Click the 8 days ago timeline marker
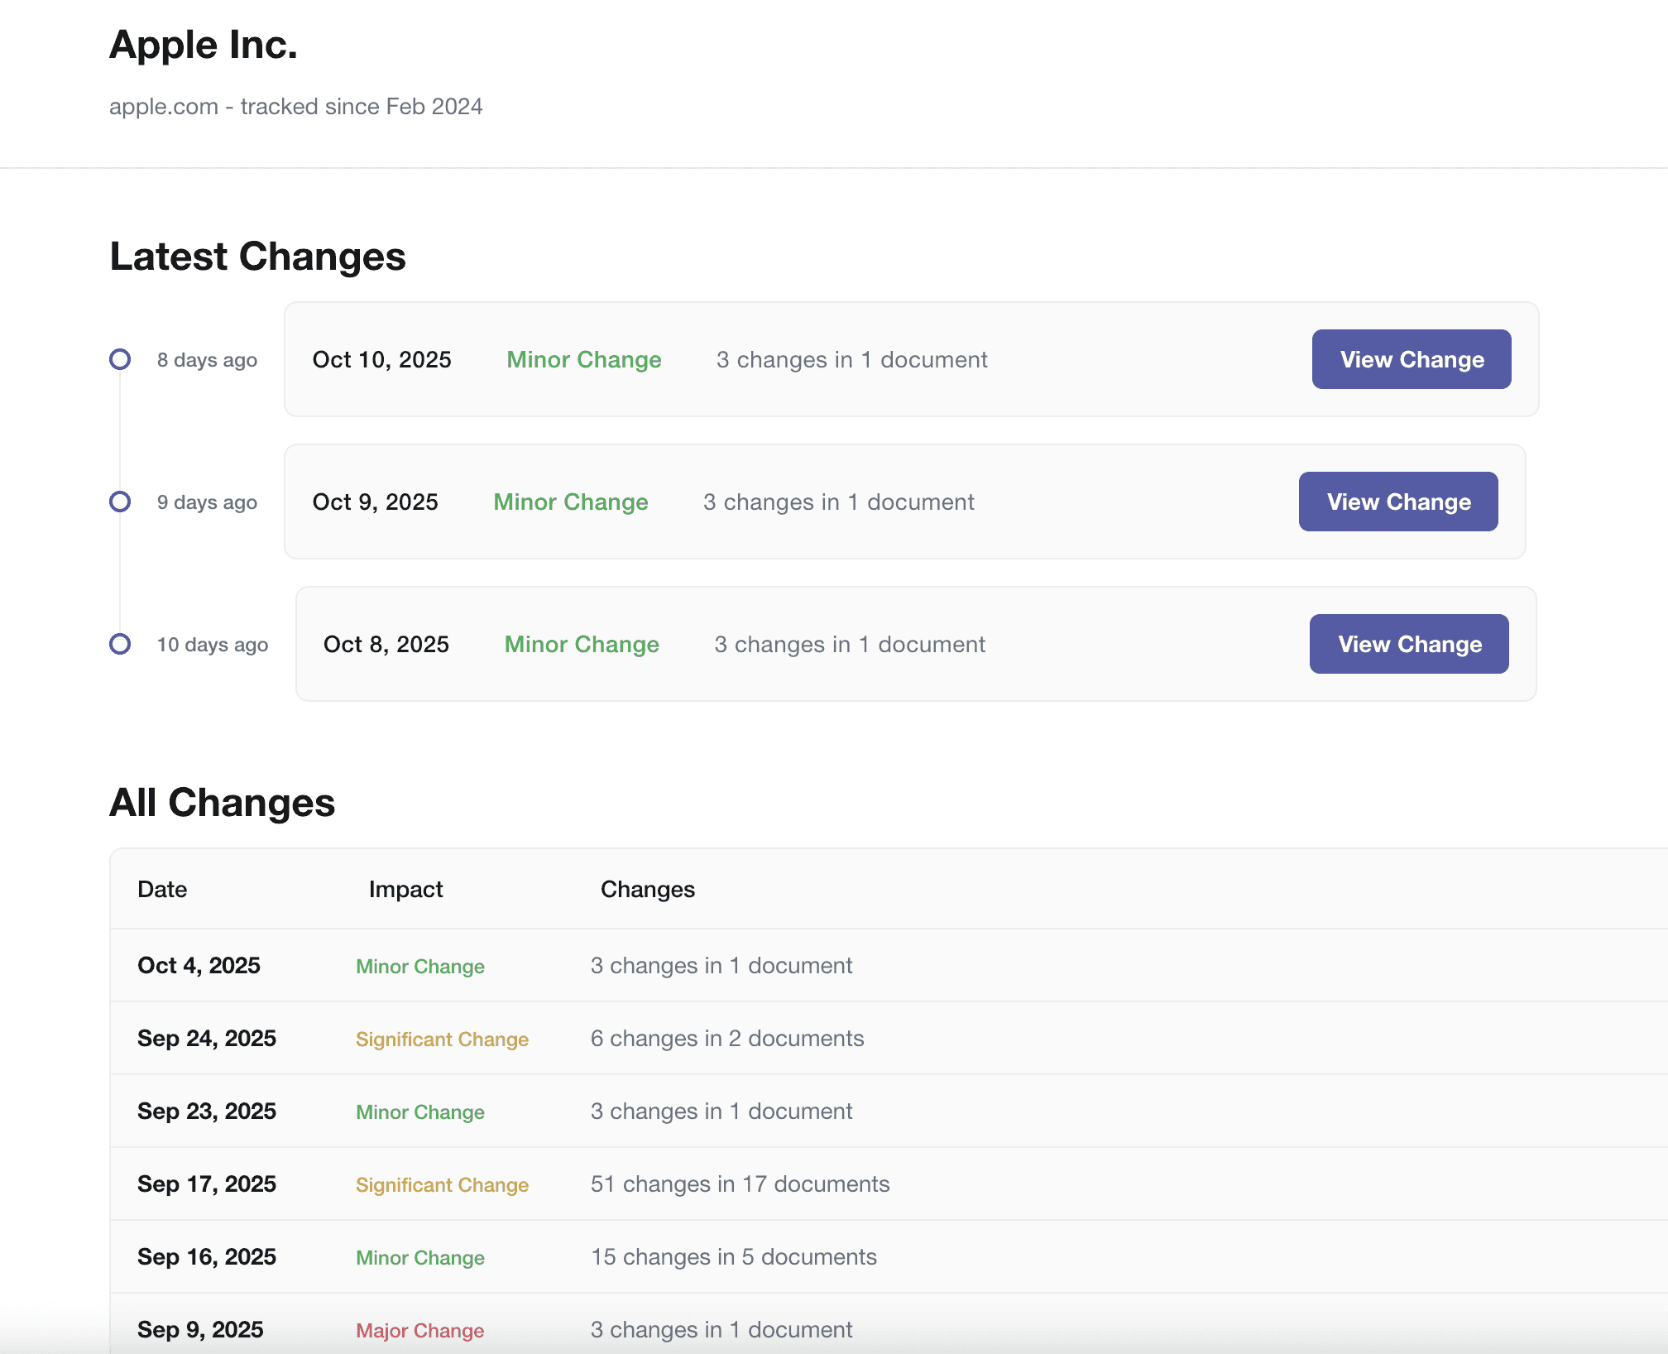Image resolution: width=1668 pixels, height=1354 pixels. [120, 359]
